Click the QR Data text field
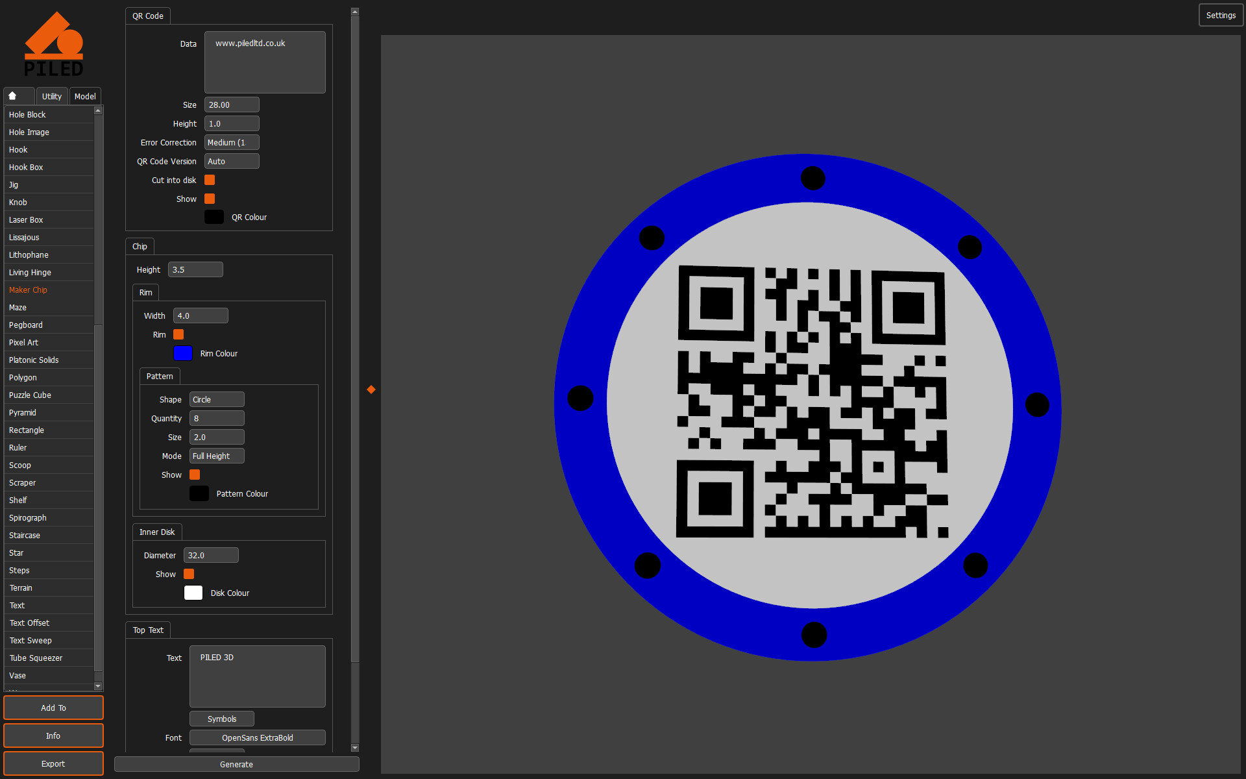Viewport: 1246px width, 779px height. (x=265, y=62)
